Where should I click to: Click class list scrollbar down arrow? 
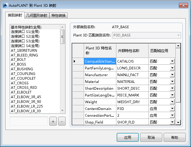click(x=62, y=111)
